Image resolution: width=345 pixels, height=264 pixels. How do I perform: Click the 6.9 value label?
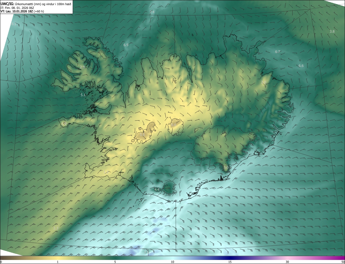click(x=126, y=45)
